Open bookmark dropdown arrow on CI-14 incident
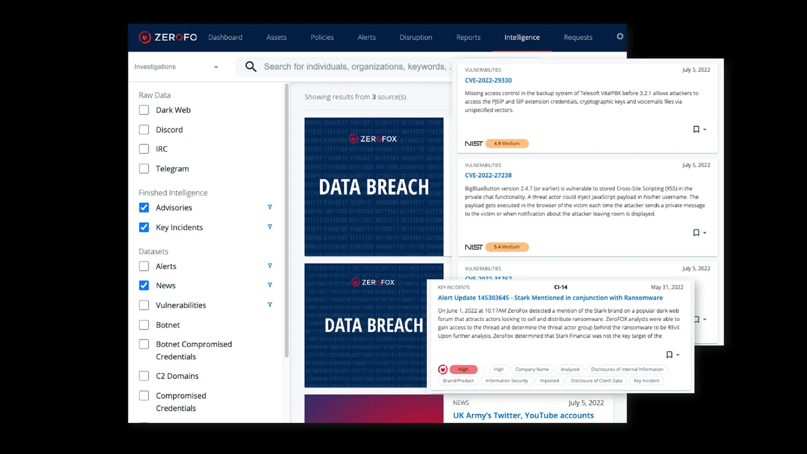 click(x=678, y=355)
